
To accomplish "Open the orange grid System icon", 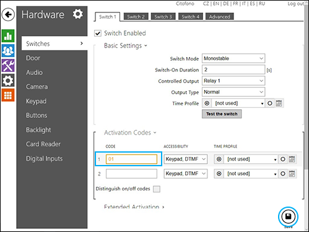I will click(8, 95).
